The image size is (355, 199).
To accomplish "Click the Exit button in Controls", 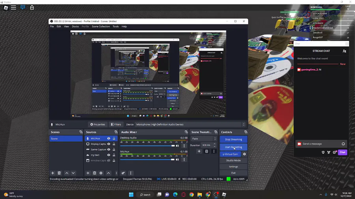I will pos(234,173).
